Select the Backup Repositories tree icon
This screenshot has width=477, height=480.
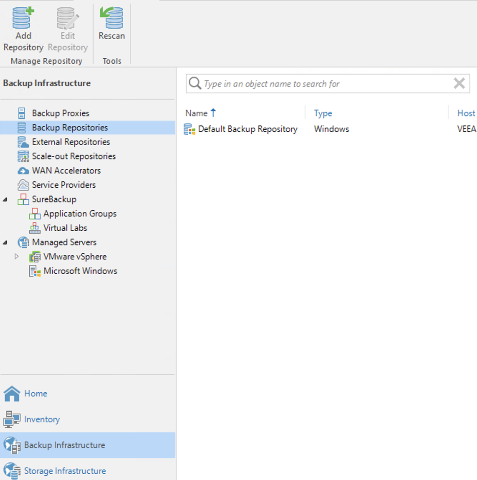(x=22, y=128)
